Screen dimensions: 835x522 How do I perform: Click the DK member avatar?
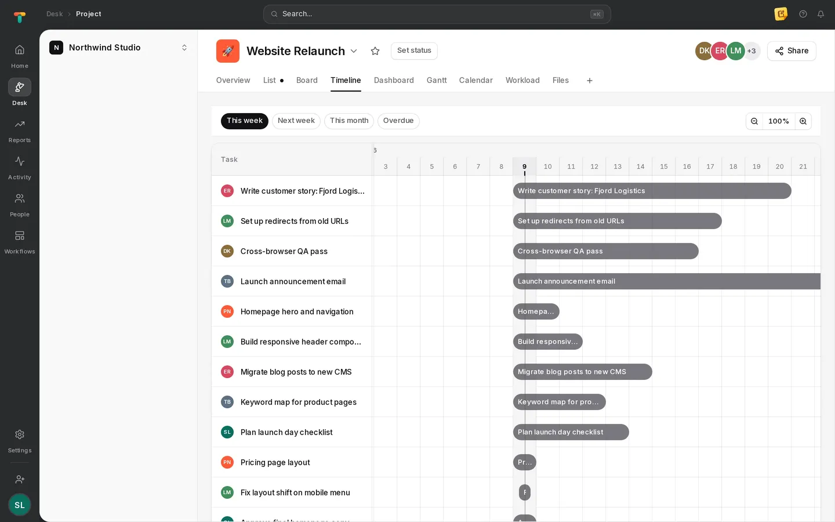point(704,51)
